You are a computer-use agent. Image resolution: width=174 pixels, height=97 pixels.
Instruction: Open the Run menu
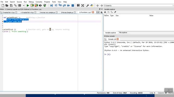[25, 2]
